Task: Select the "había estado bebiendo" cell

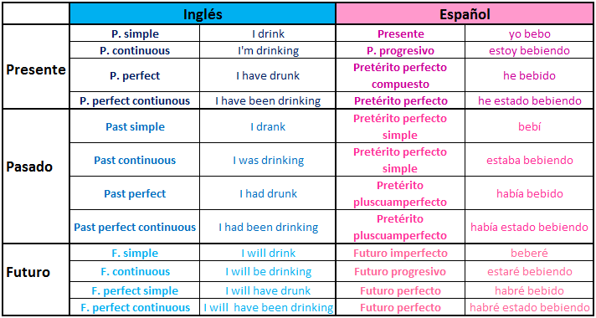Action: pyautogui.click(x=529, y=227)
